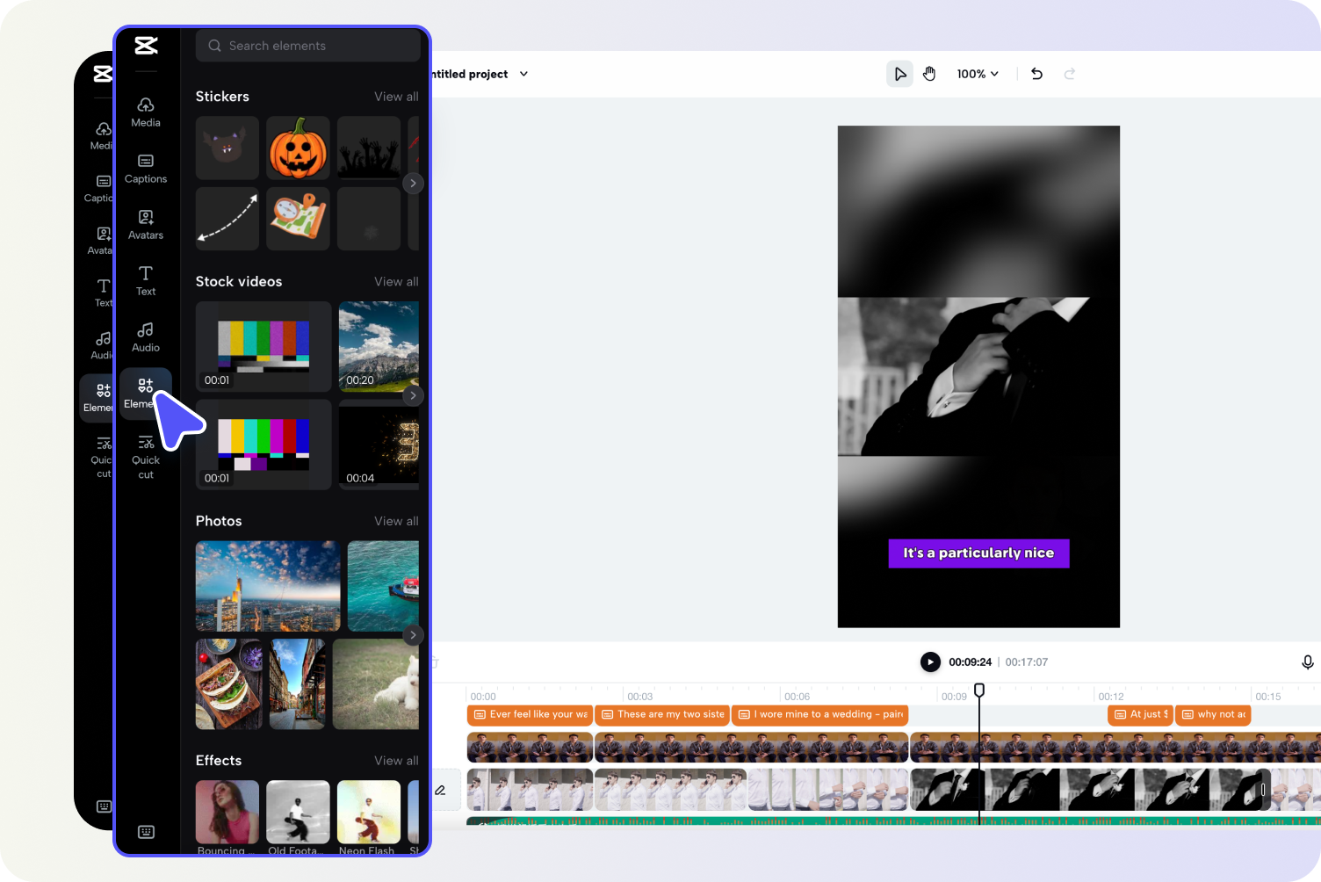Select the black-and-white suit clip in the timeline
1321x882 pixels.
point(1089,790)
